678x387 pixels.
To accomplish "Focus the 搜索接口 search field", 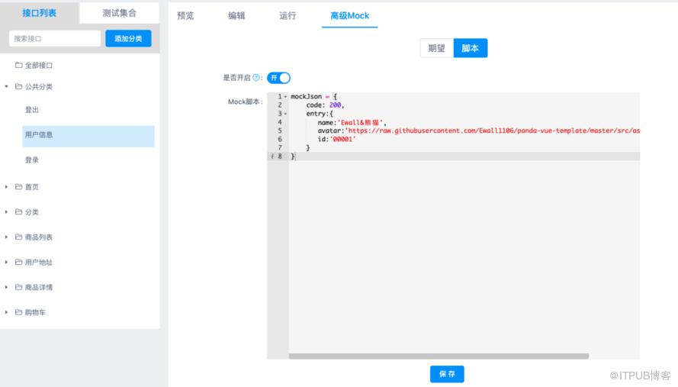I will click(55, 38).
